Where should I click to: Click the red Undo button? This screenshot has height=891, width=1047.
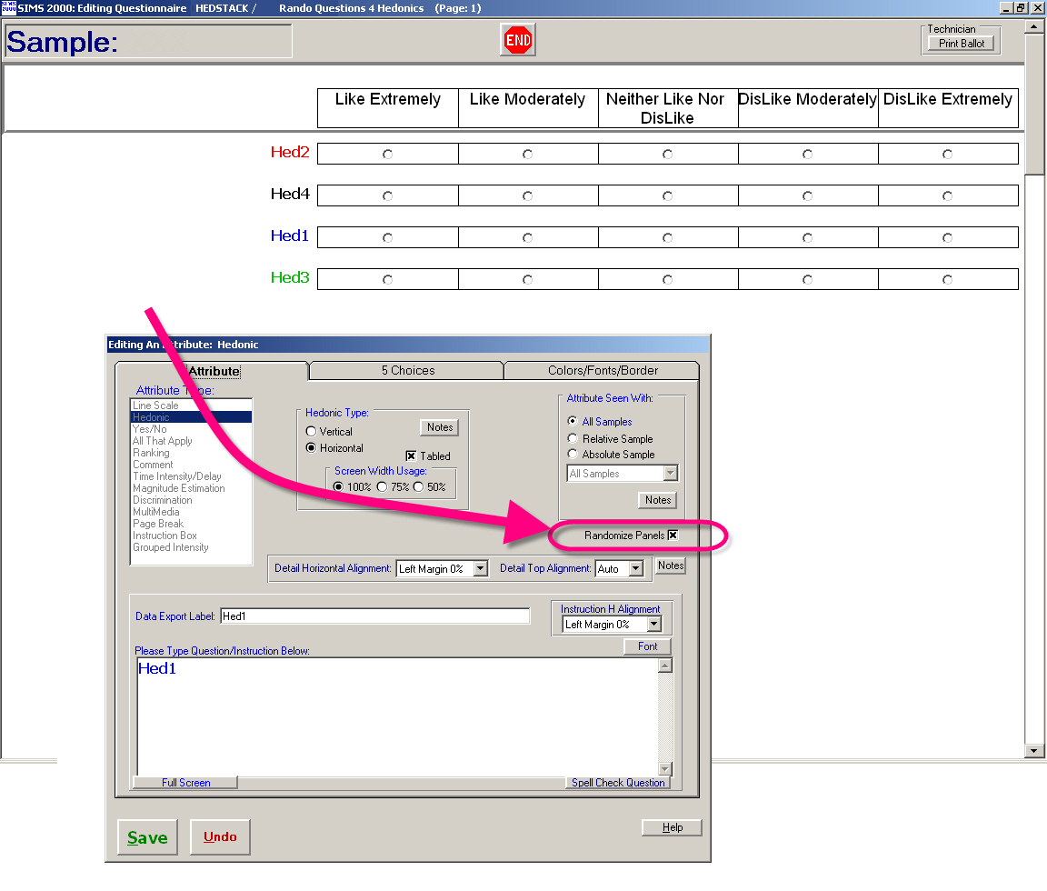(220, 836)
